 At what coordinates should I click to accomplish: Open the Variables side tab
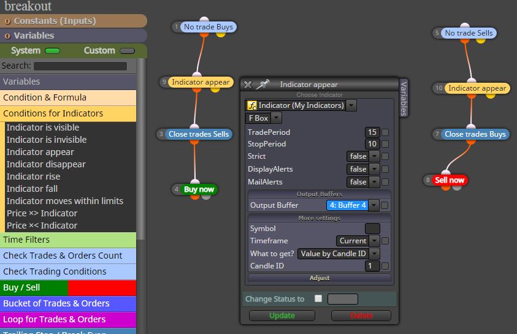coord(404,98)
